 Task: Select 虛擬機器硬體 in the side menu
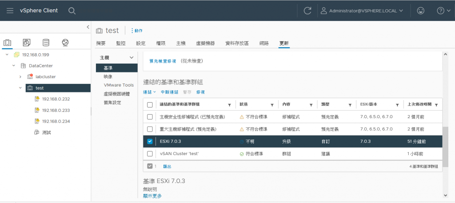(117, 94)
